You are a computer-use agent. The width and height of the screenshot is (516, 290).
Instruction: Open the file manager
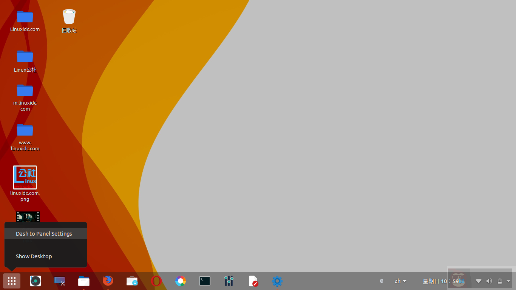click(83, 281)
